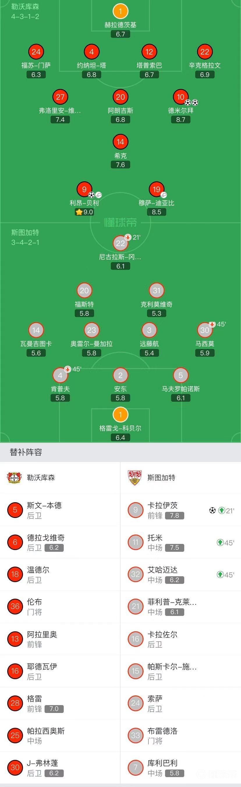Click the Bayer Leverkusen club crest

14,477
